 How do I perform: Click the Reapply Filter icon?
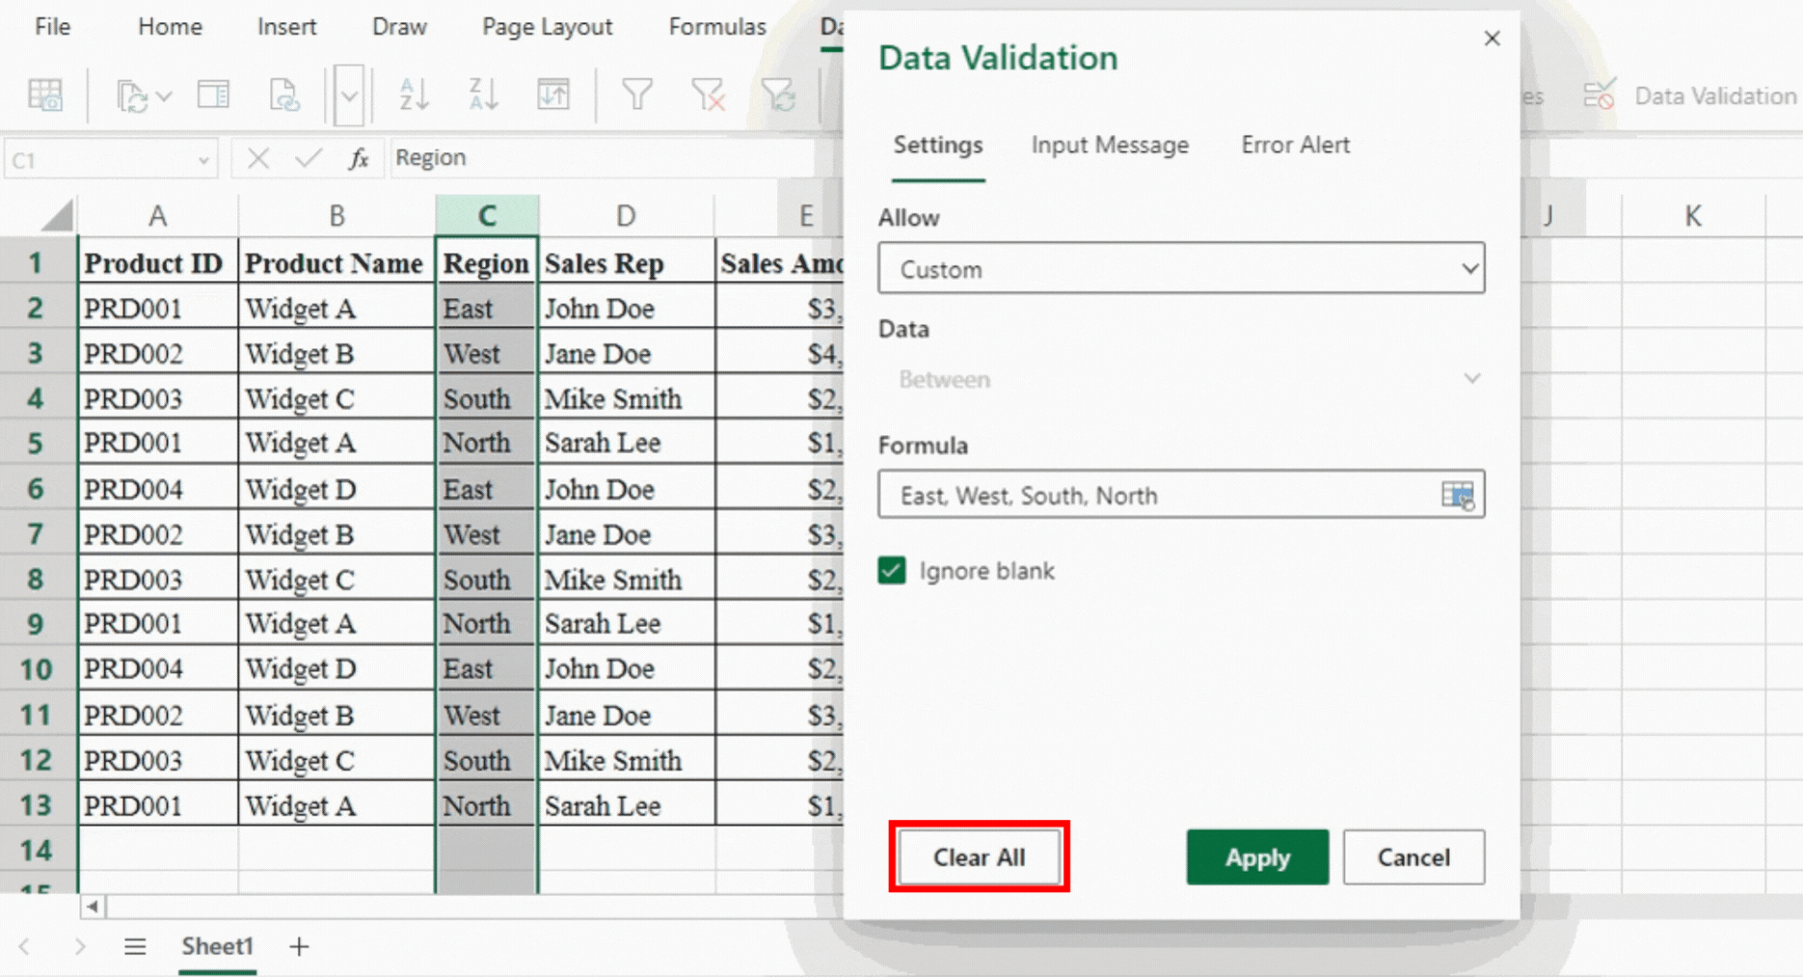point(778,95)
